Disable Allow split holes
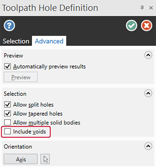The width and height of the screenshot is (156, 167). tap(8, 104)
